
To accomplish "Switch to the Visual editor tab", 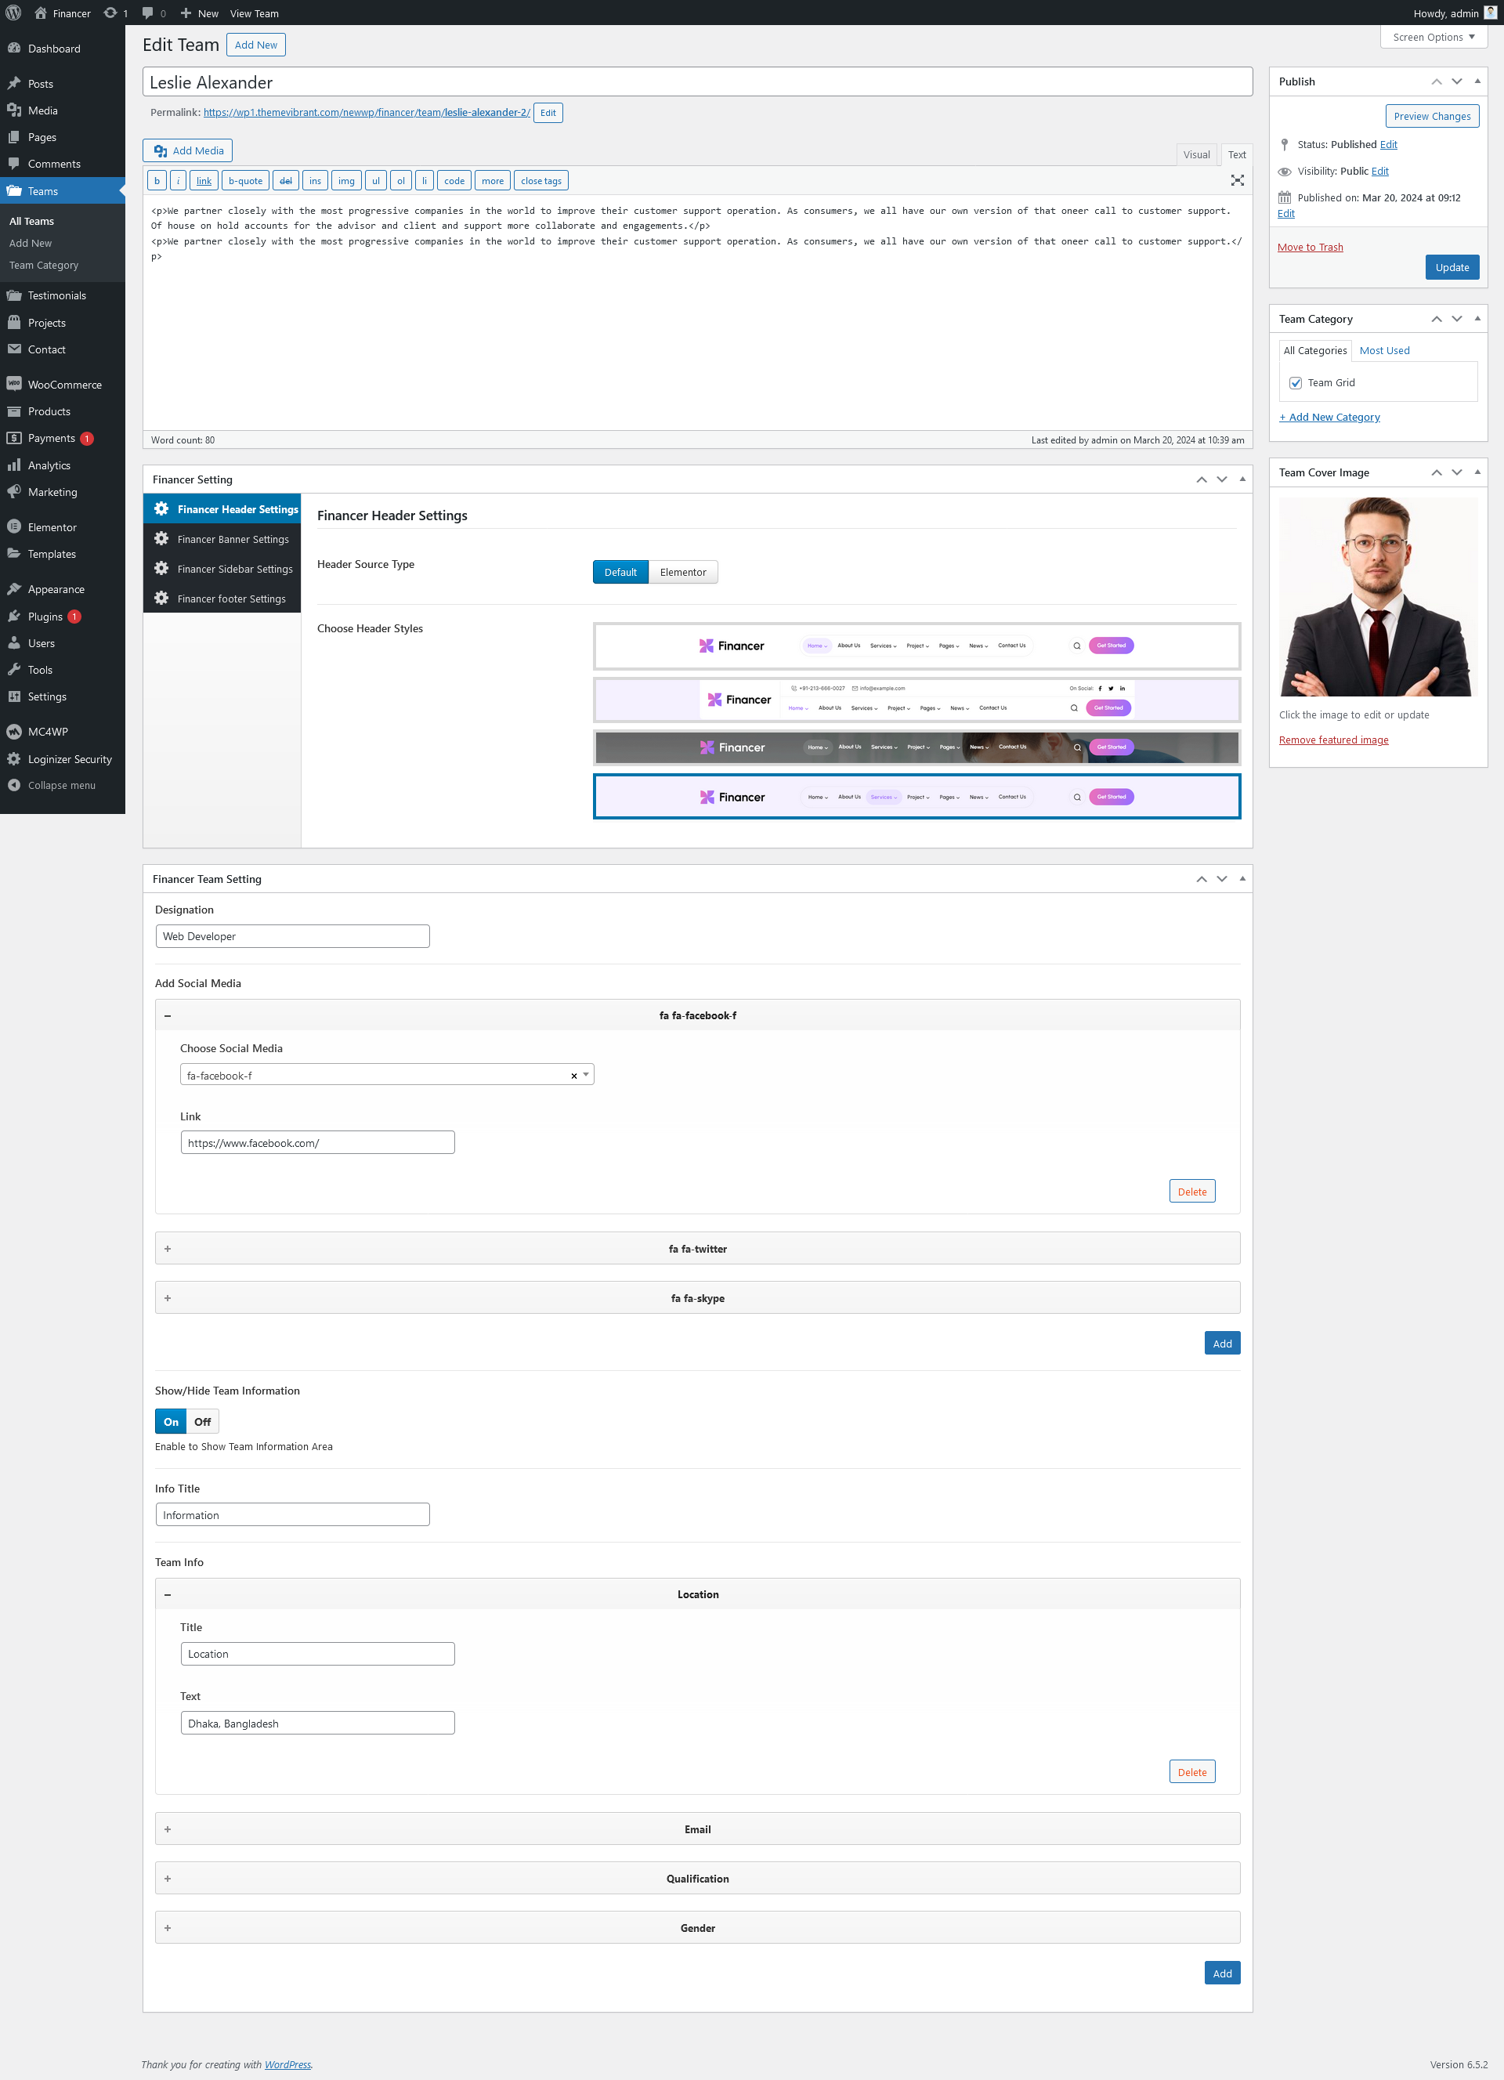I will [x=1196, y=155].
